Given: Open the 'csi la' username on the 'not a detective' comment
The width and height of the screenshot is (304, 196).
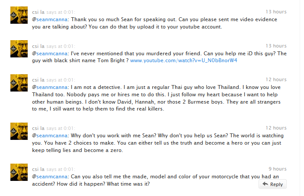Looking at the screenshot, I should point(38,80).
